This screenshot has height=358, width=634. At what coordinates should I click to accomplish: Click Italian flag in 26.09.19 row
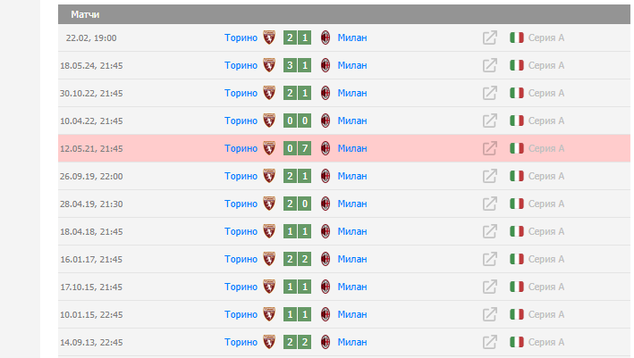pos(516,176)
